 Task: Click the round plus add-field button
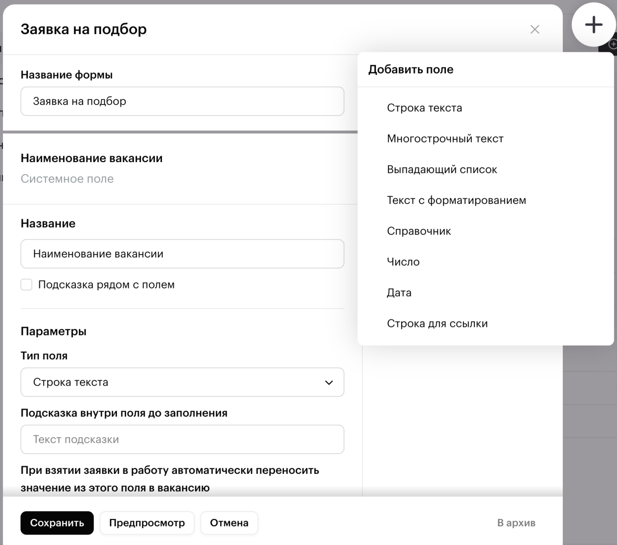click(593, 25)
